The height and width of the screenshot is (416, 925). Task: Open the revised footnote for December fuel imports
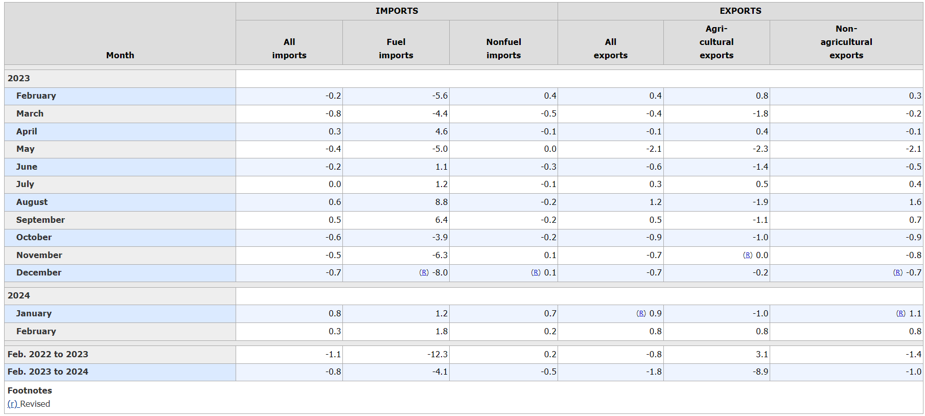(x=424, y=272)
